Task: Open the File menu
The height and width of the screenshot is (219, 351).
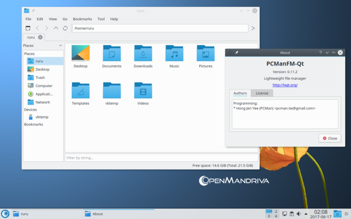Action: (28, 19)
